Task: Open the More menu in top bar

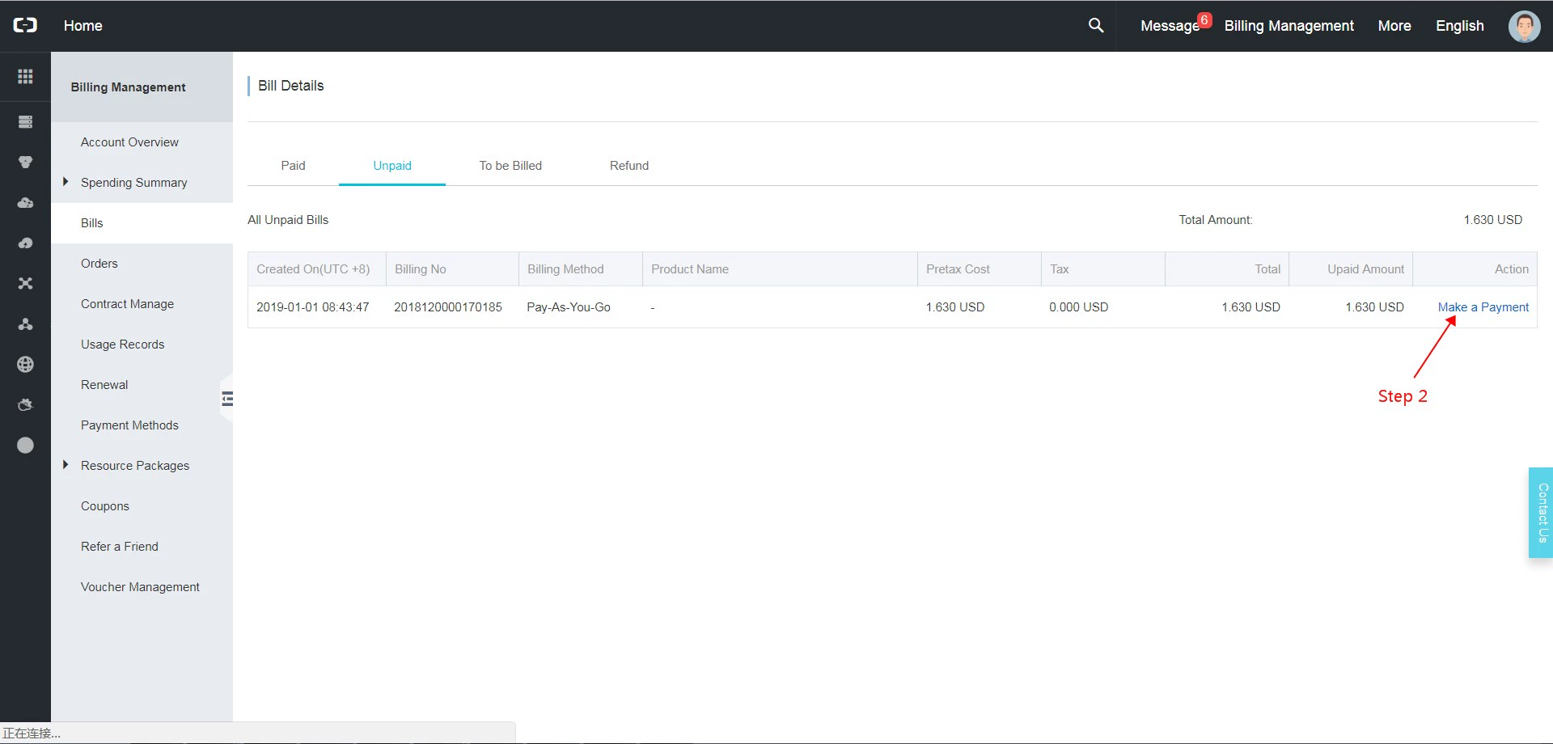Action: click(1394, 26)
